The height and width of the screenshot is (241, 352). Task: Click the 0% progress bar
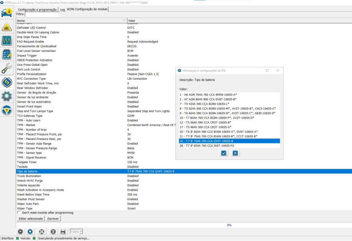(184, 225)
